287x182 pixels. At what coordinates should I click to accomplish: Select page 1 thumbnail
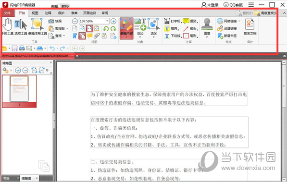pos(19,91)
